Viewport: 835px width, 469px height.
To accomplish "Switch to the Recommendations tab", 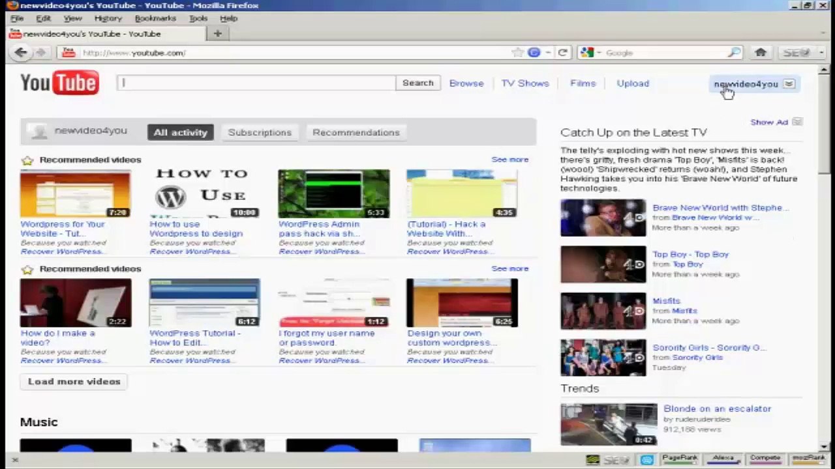I will [356, 132].
